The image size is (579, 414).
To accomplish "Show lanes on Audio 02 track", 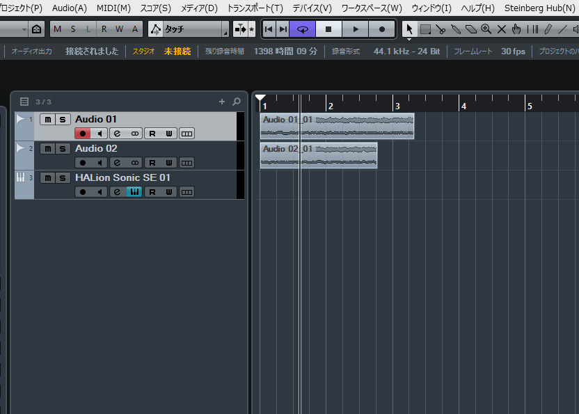I will 187,163.
